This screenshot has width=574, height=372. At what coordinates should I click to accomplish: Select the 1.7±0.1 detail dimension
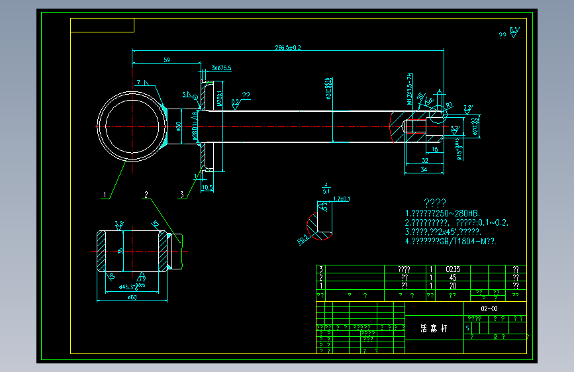pos(341,199)
